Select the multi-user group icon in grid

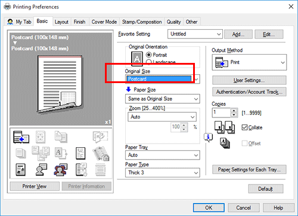tap(60, 170)
